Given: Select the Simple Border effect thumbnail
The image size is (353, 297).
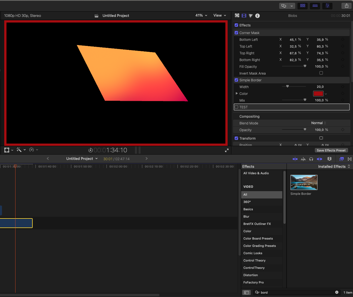Looking at the screenshot, I should [304, 182].
